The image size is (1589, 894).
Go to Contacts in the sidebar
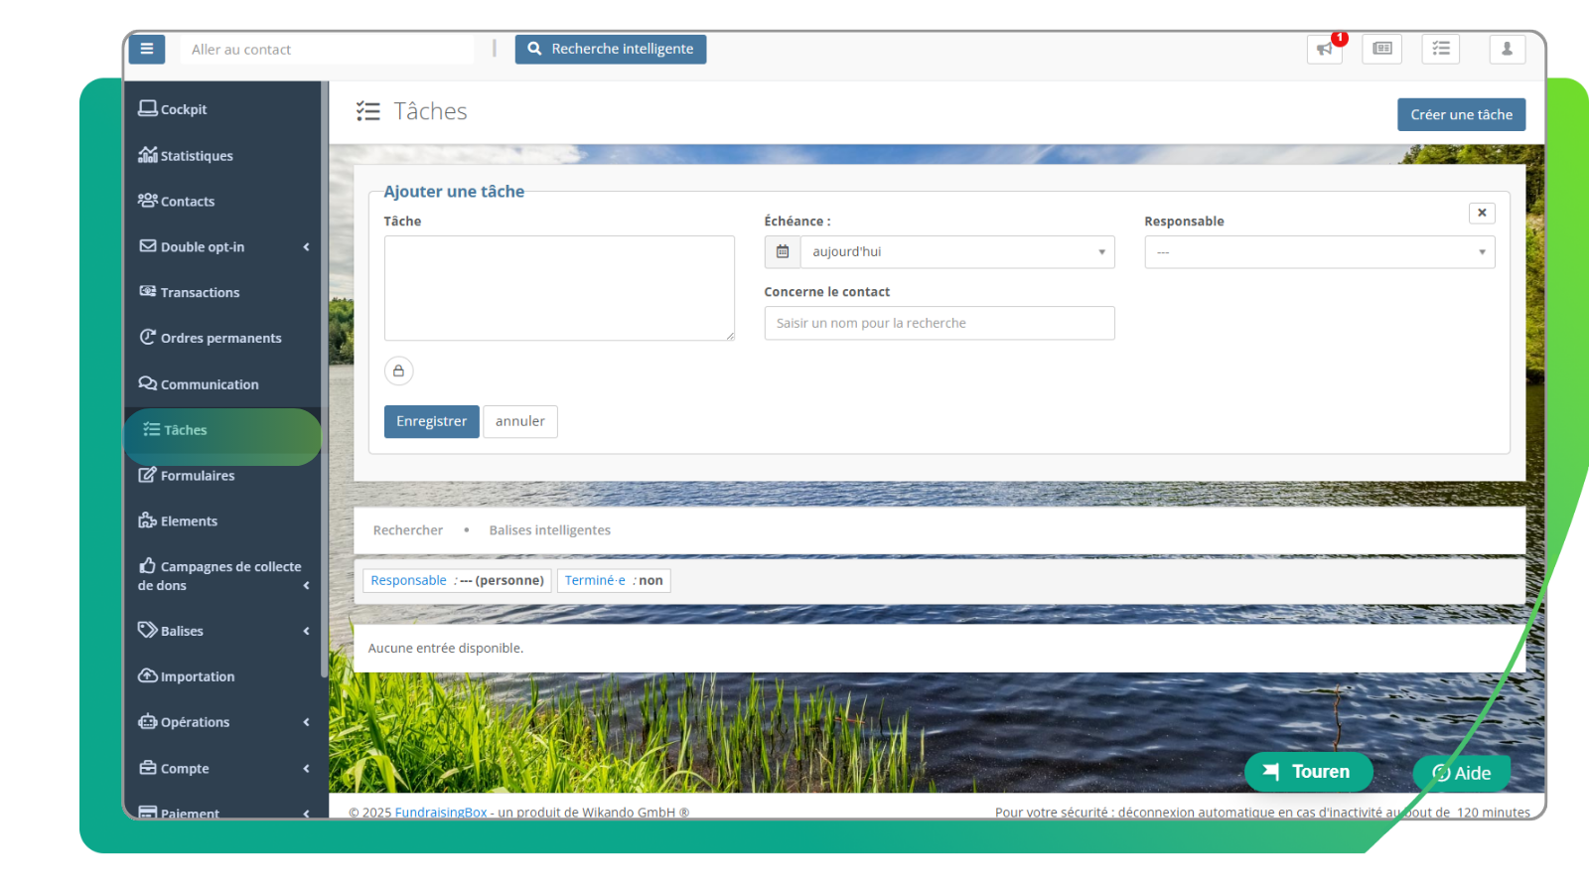click(x=187, y=202)
